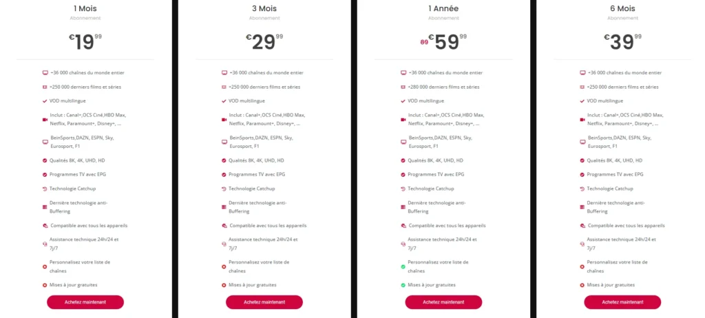Click the 24h/24 support icon in the 1 Année plan
Image resolution: width=705 pixels, height=318 pixels.
tap(403, 244)
